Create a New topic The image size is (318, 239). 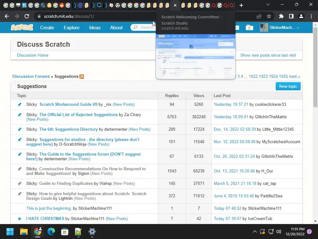[288, 87]
